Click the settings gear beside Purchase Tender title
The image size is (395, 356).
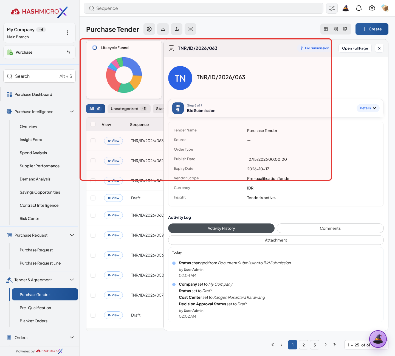pos(149,29)
